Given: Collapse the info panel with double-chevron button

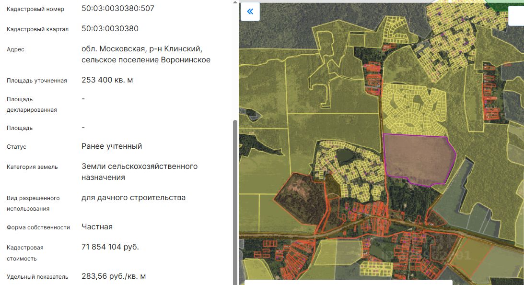Looking at the screenshot, I should 250,12.
